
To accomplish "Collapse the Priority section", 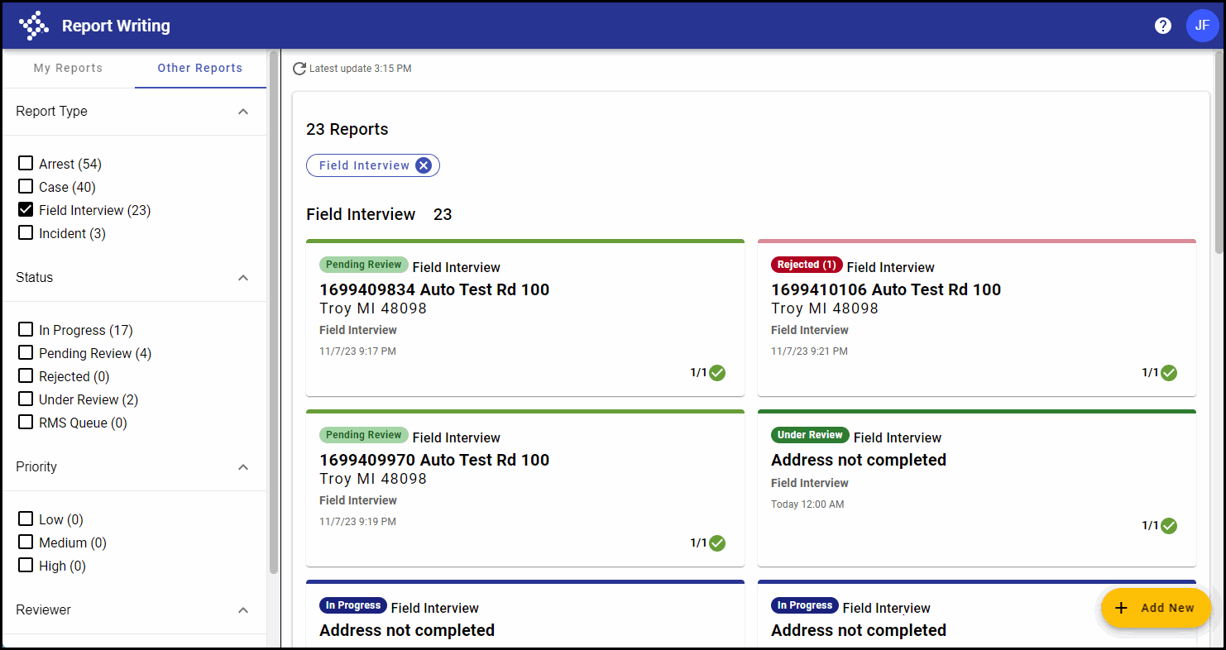I will click(x=243, y=467).
